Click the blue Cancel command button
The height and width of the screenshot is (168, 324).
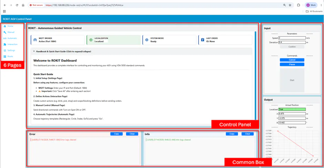tap(292, 60)
